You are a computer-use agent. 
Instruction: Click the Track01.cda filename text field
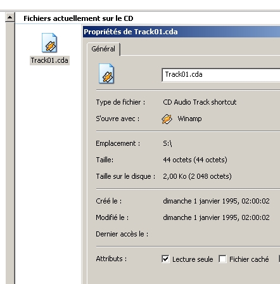pyautogui.click(x=221, y=75)
